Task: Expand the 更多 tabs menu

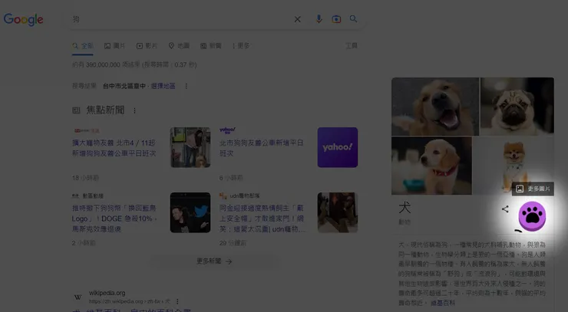Action: click(241, 46)
